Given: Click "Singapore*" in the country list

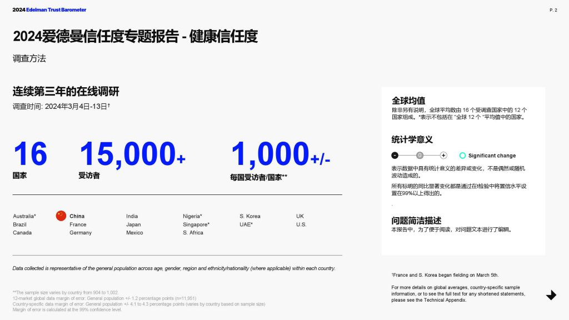Looking at the screenshot, I should pos(196,224).
